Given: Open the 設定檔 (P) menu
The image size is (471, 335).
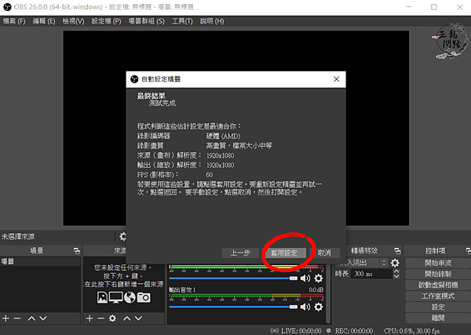Looking at the screenshot, I should click(106, 21).
